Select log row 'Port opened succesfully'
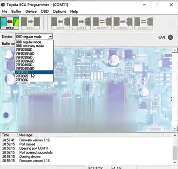 point(87,152)
